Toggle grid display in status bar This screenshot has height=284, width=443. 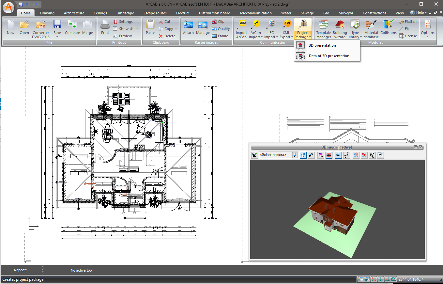coord(380,279)
